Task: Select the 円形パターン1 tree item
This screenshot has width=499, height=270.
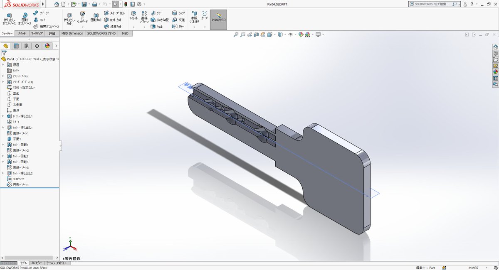Action: coord(17,184)
